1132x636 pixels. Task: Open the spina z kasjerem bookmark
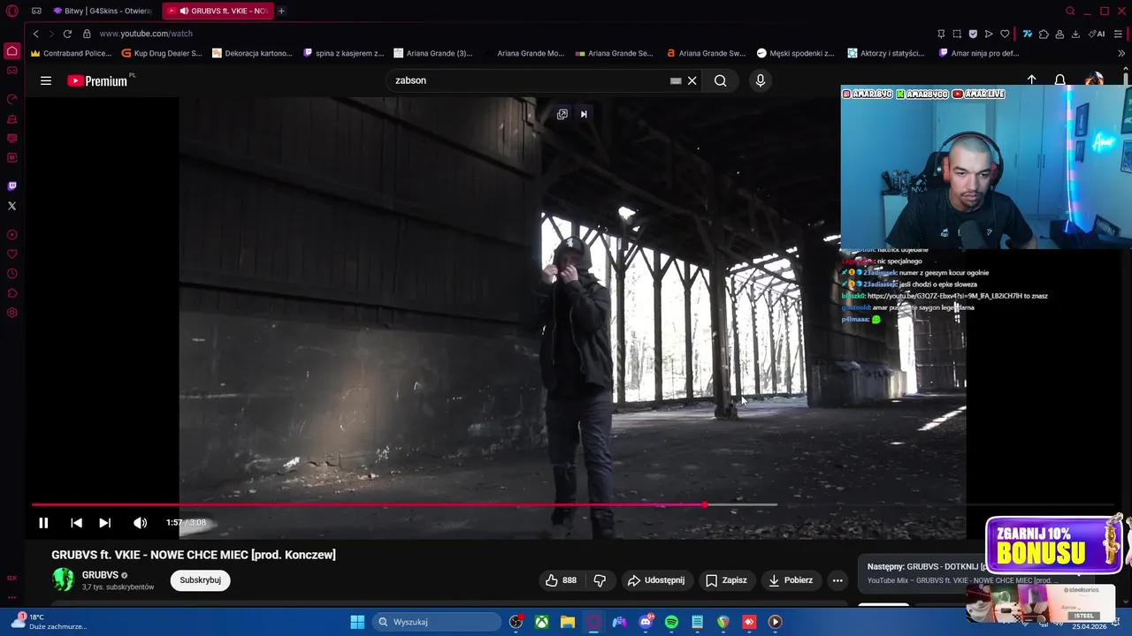click(x=343, y=53)
